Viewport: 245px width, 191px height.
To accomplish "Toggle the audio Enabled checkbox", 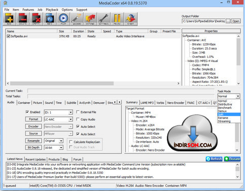I will click(x=27, y=112).
